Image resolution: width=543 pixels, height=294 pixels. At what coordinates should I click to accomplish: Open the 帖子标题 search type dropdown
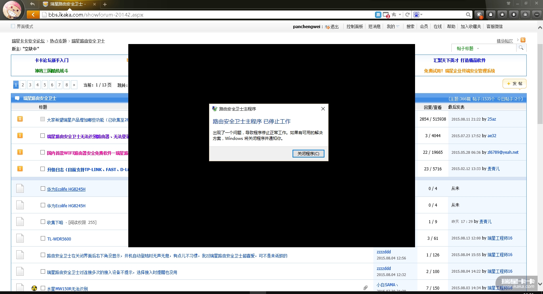[468, 48]
